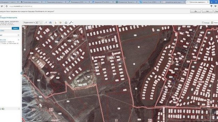The height and width of the screenshot is (122, 218).
Task: Click the print icon in the map toolbar
Action: coord(66,23)
